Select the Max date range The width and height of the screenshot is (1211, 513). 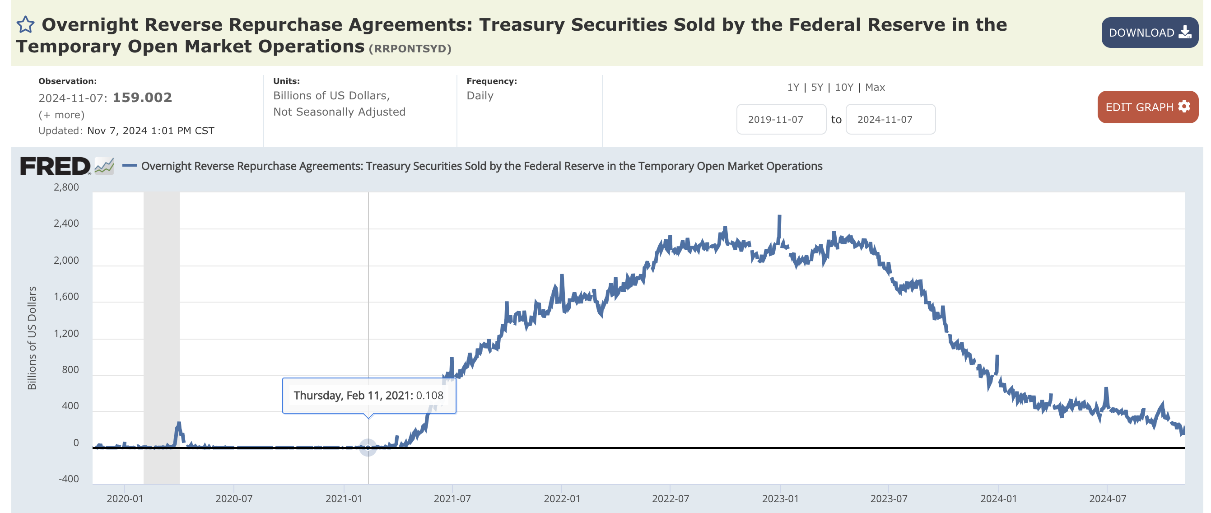tap(875, 88)
